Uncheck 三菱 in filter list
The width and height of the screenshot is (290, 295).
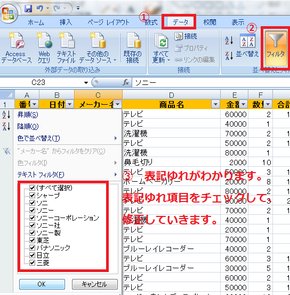tap(33, 262)
